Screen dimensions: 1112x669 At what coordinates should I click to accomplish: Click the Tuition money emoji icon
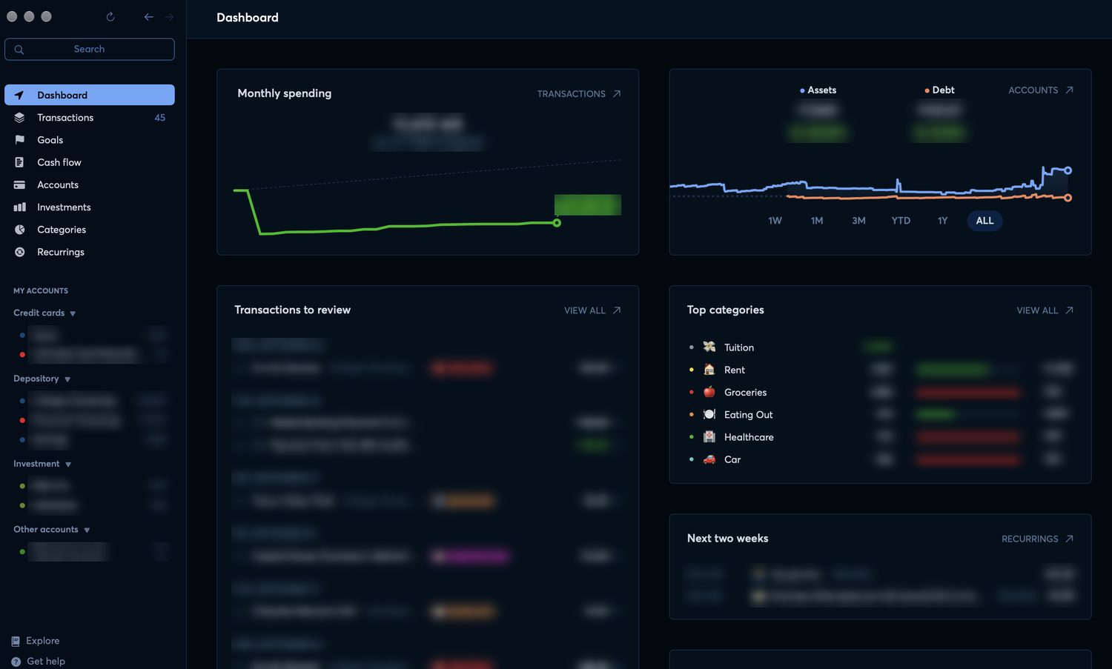[x=709, y=347]
